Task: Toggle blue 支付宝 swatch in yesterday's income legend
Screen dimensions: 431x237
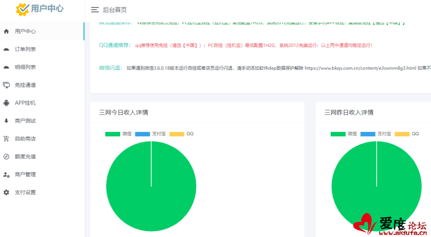Action: coord(368,134)
